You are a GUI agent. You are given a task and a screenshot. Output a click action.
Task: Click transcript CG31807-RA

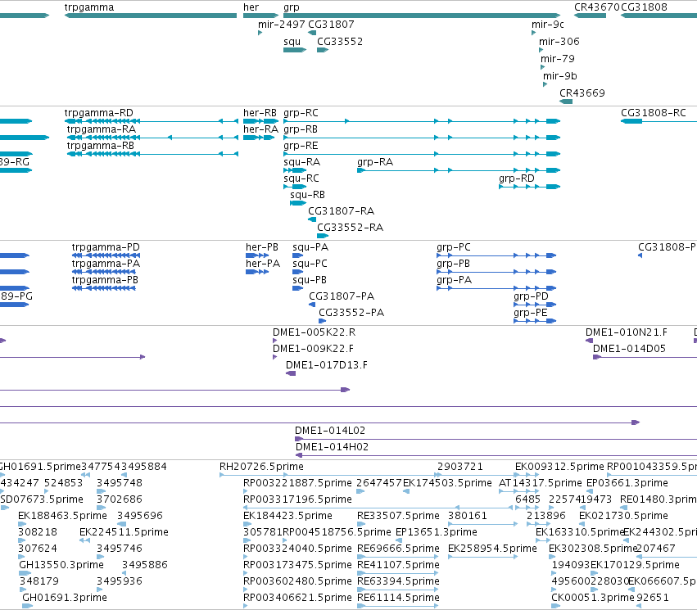(312, 219)
